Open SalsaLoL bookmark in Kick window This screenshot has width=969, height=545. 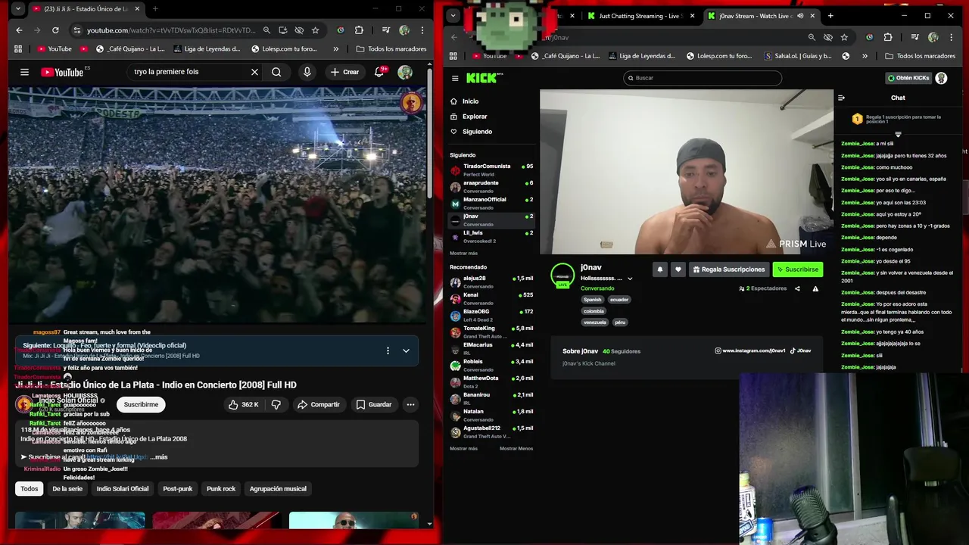coord(796,56)
